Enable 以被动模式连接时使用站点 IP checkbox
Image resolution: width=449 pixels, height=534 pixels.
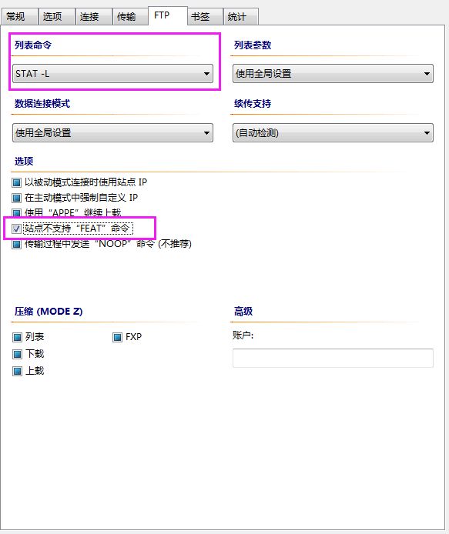pyautogui.click(x=16, y=183)
